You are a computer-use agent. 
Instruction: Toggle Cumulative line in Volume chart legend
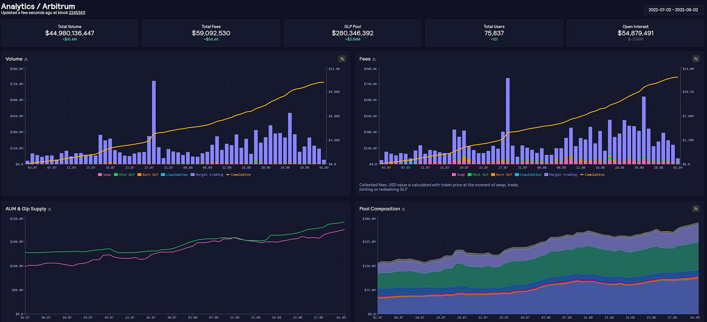click(x=238, y=175)
